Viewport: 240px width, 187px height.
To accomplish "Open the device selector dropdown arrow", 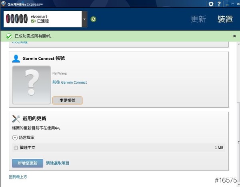I will 84,19.
